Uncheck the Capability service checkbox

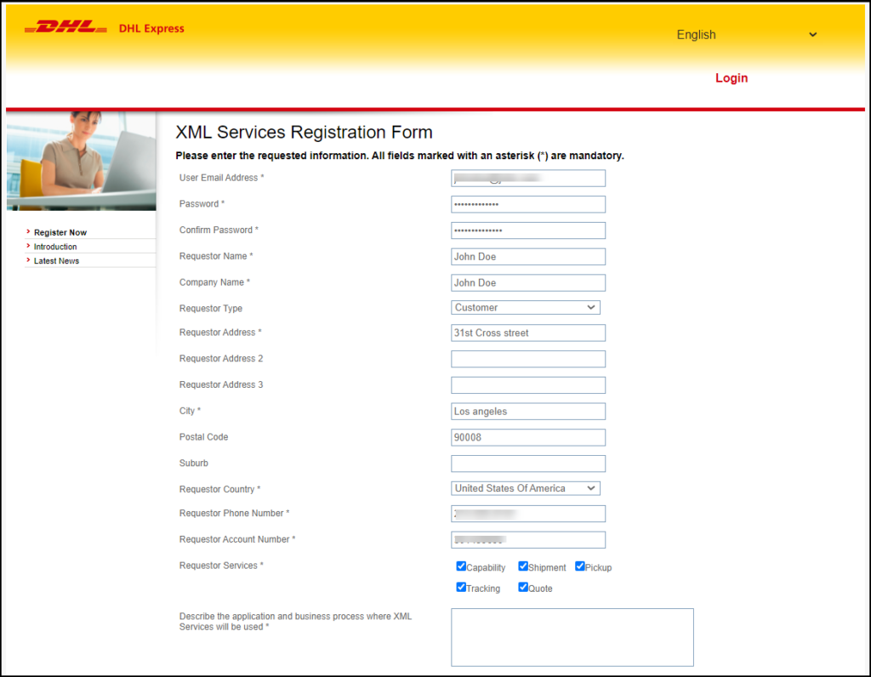click(460, 566)
